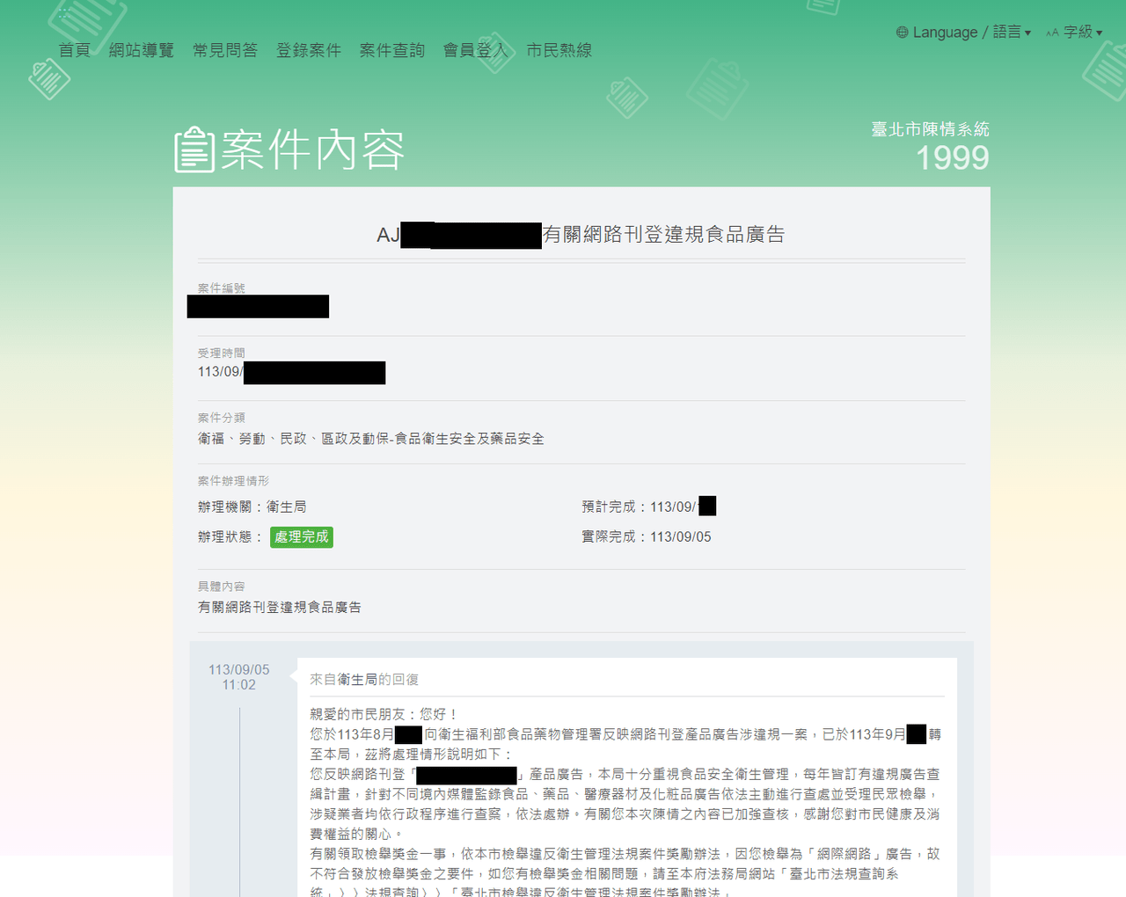1126x897 pixels.
Task: Click the AA font size icon near 字級
Action: click(x=1050, y=33)
